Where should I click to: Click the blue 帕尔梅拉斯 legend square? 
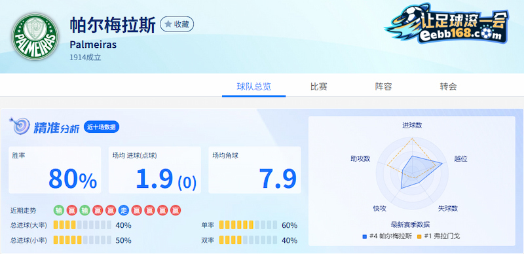click(x=365, y=236)
